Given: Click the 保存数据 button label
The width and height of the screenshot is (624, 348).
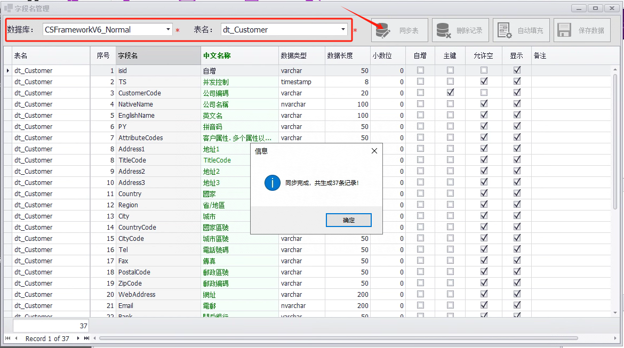Looking at the screenshot, I should (x=591, y=30).
